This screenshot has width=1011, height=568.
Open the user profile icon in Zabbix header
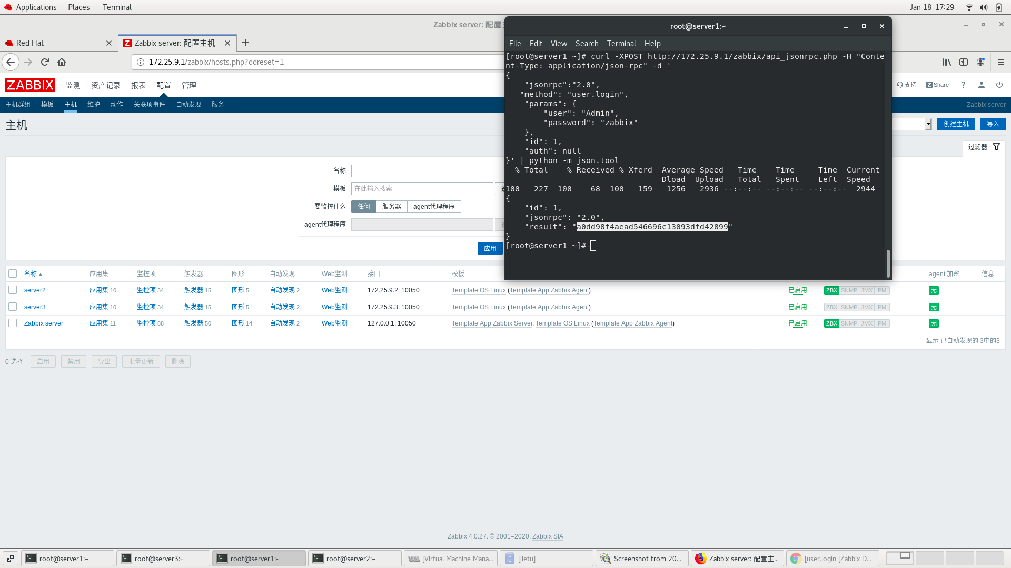tap(981, 85)
